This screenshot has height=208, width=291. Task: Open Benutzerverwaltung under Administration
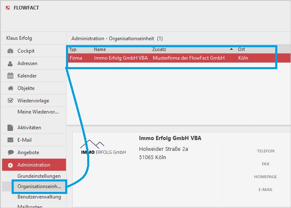[x=39, y=197]
